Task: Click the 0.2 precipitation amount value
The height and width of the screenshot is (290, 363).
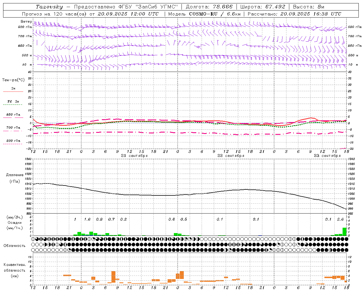Action: coord(123,219)
